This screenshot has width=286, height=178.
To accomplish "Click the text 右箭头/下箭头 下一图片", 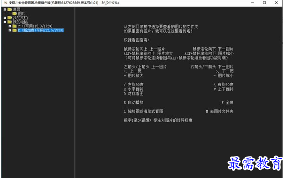I will tap(212, 67).
